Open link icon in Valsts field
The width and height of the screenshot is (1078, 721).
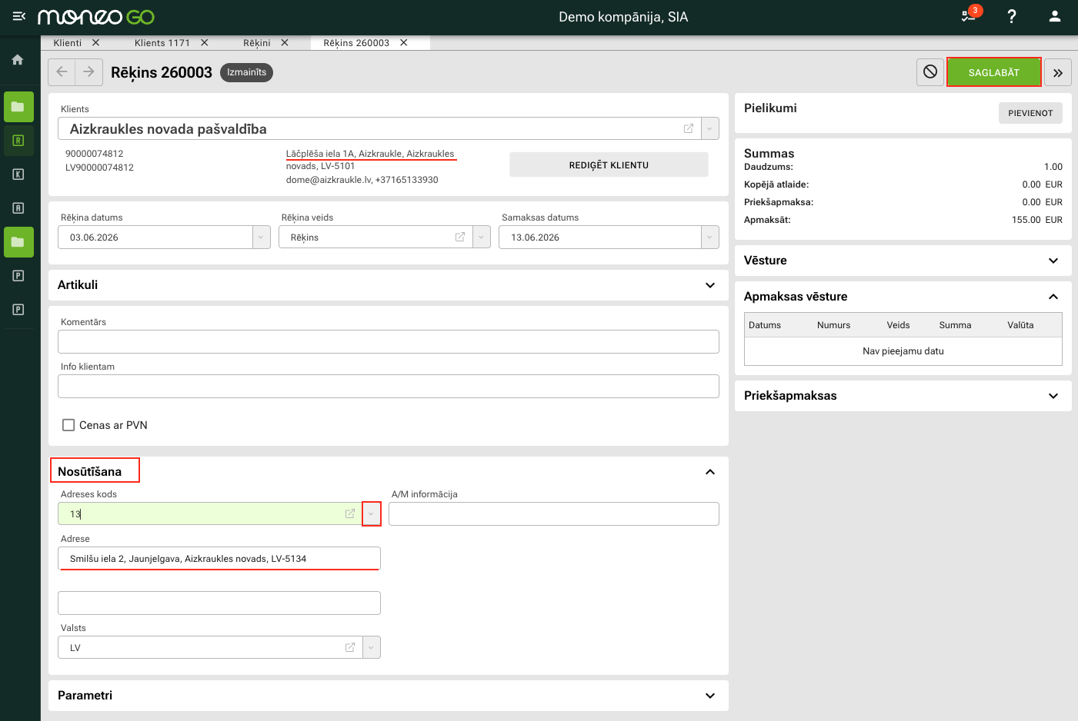[x=350, y=647]
